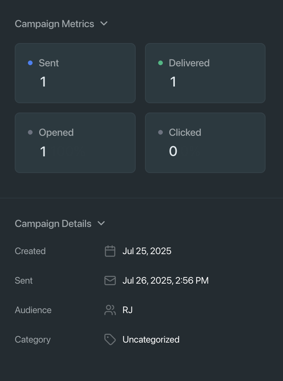Click the blue dot indicator on Sent card

tap(31, 63)
